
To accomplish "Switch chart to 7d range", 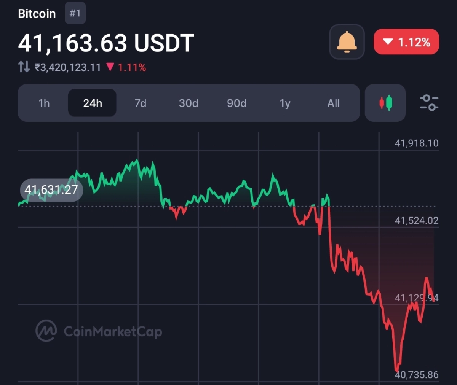I will pos(140,103).
